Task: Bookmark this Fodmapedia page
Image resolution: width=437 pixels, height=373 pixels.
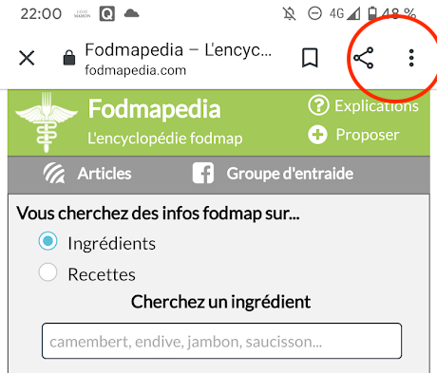Action: (x=310, y=58)
